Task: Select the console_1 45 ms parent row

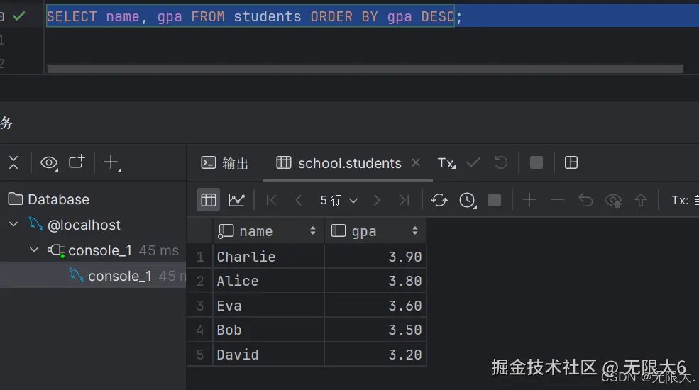Action: tap(114, 250)
